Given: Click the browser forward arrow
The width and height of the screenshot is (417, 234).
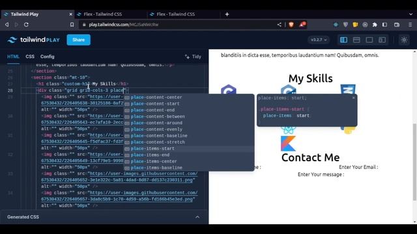Looking at the screenshot, I should point(16,25).
